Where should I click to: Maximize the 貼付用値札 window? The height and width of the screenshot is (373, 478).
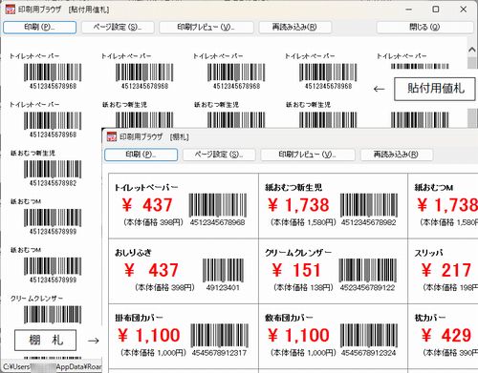click(436, 10)
